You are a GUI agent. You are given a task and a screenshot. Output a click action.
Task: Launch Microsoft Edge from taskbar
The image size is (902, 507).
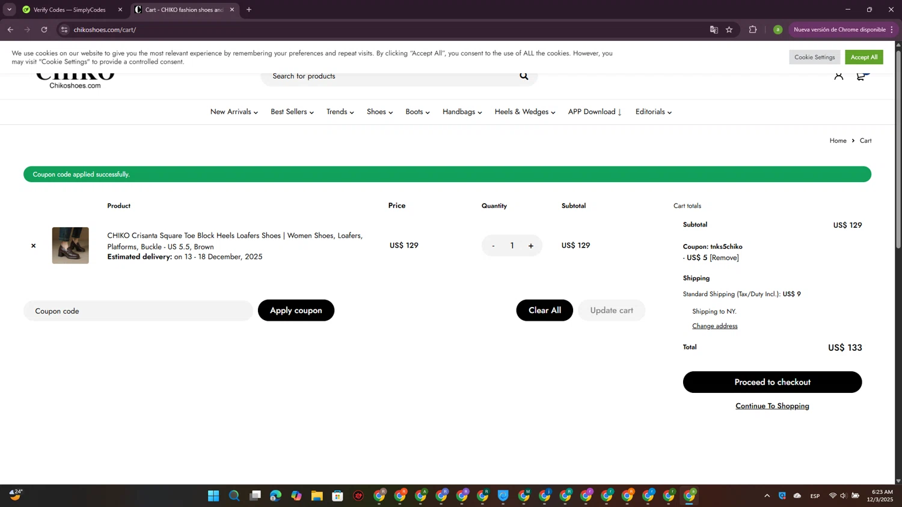(x=275, y=496)
